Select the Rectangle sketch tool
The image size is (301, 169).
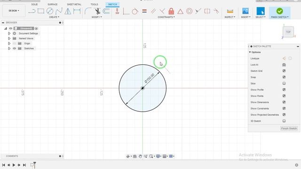pos(41,11)
